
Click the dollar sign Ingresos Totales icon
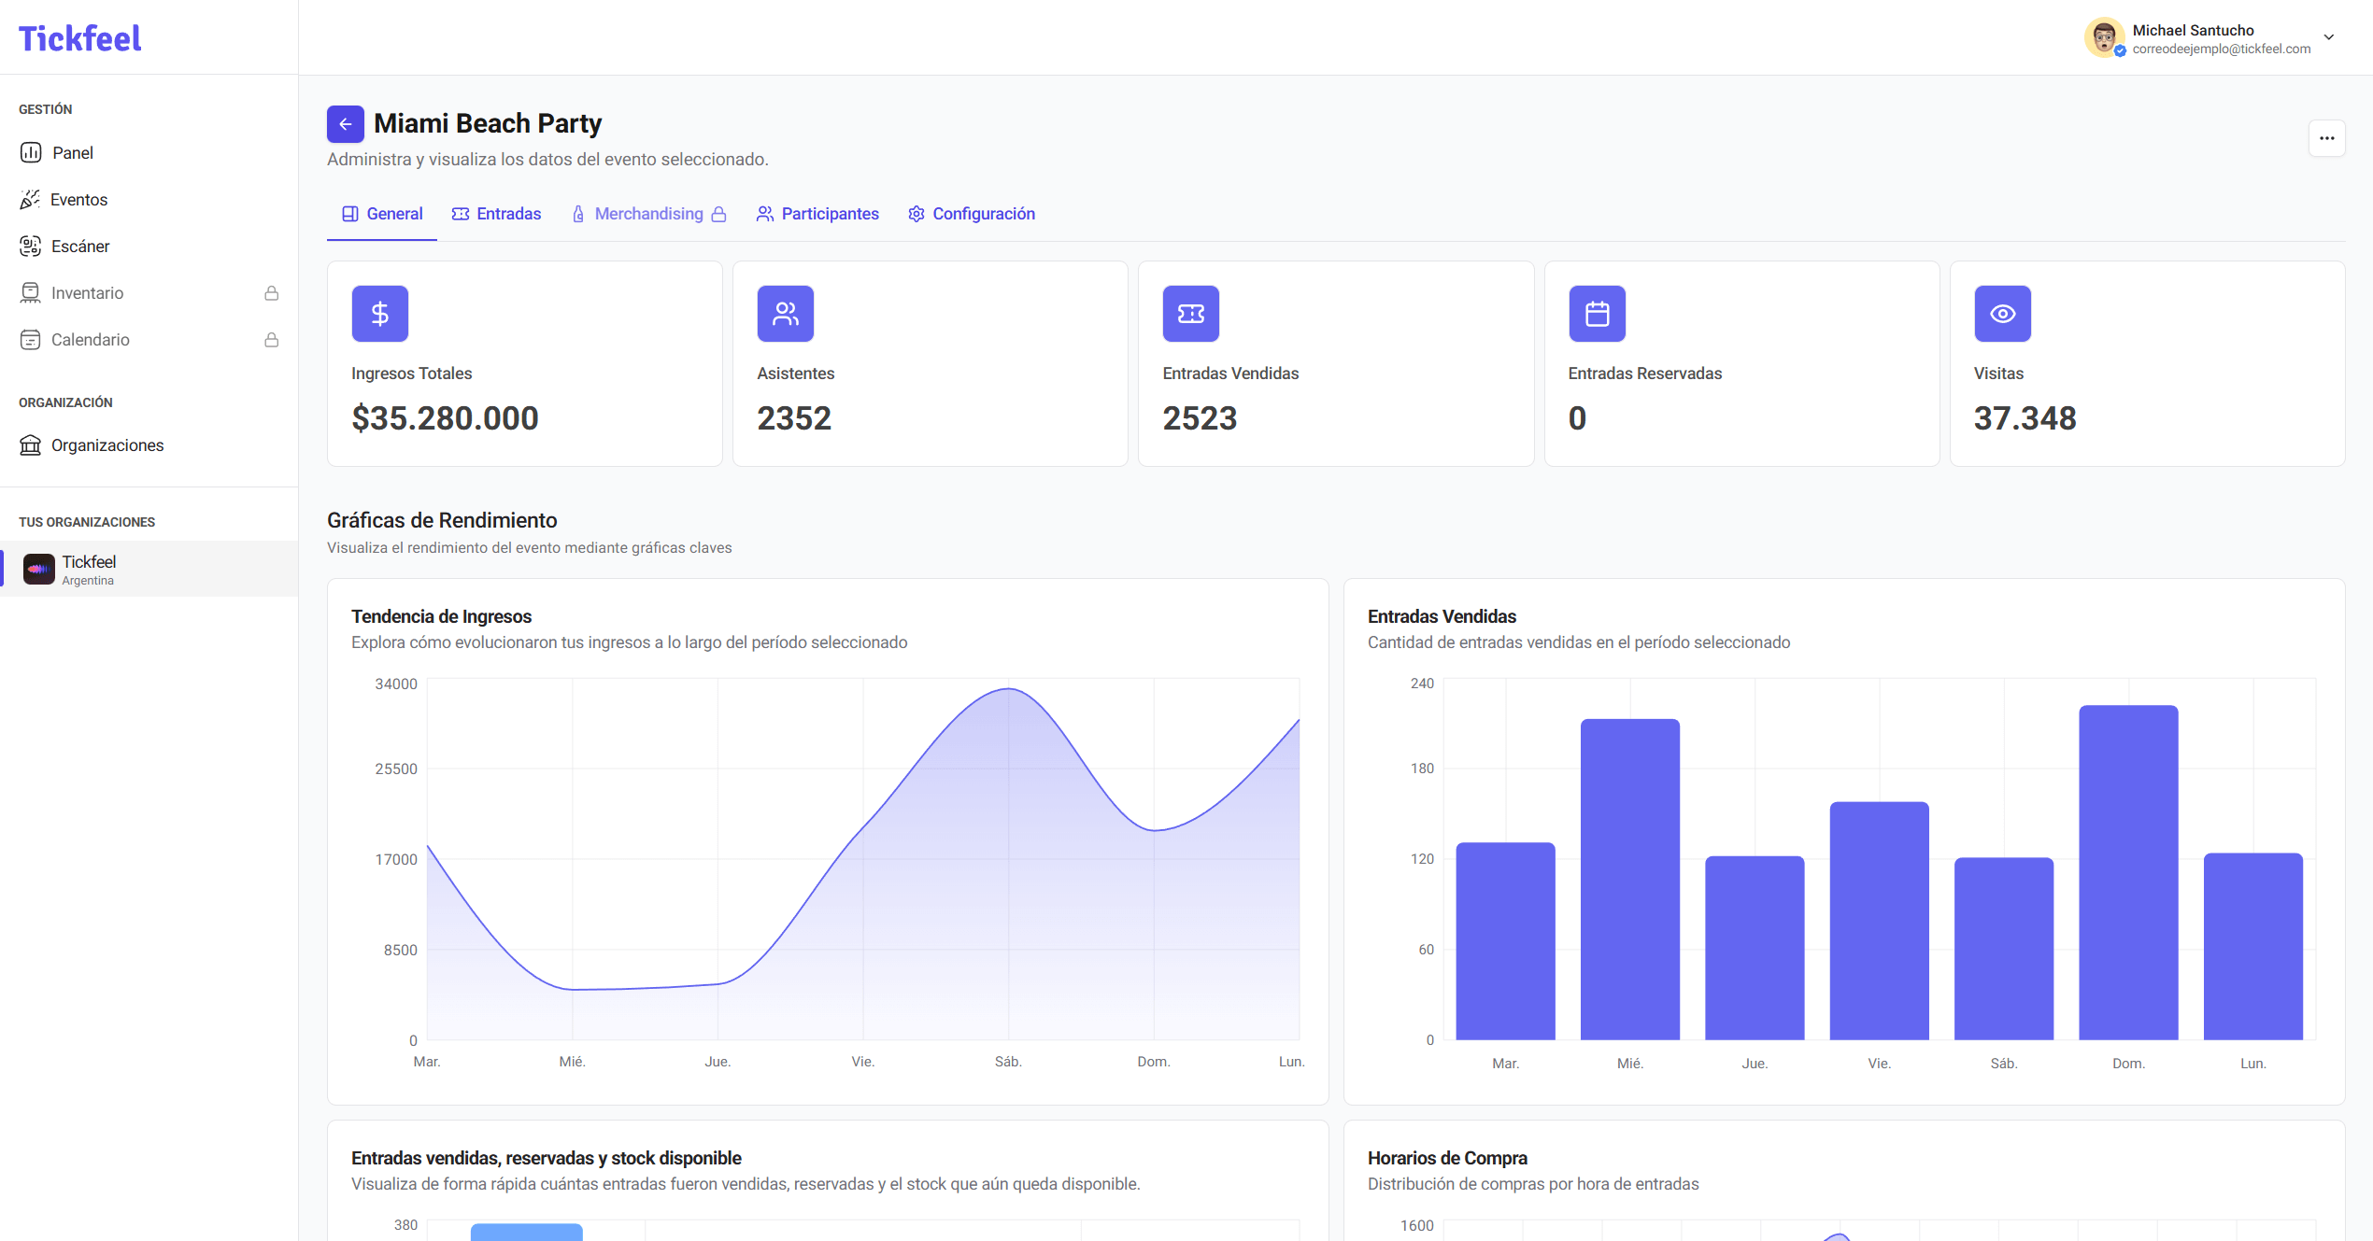379,314
